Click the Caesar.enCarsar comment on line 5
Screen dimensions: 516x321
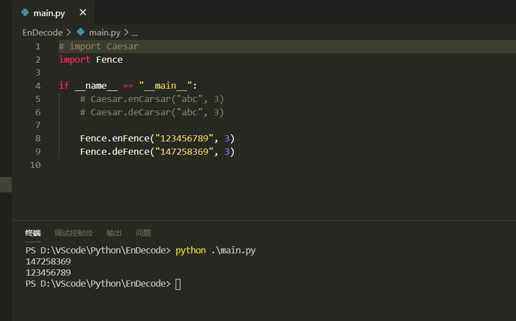pyautogui.click(x=152, y=99)
